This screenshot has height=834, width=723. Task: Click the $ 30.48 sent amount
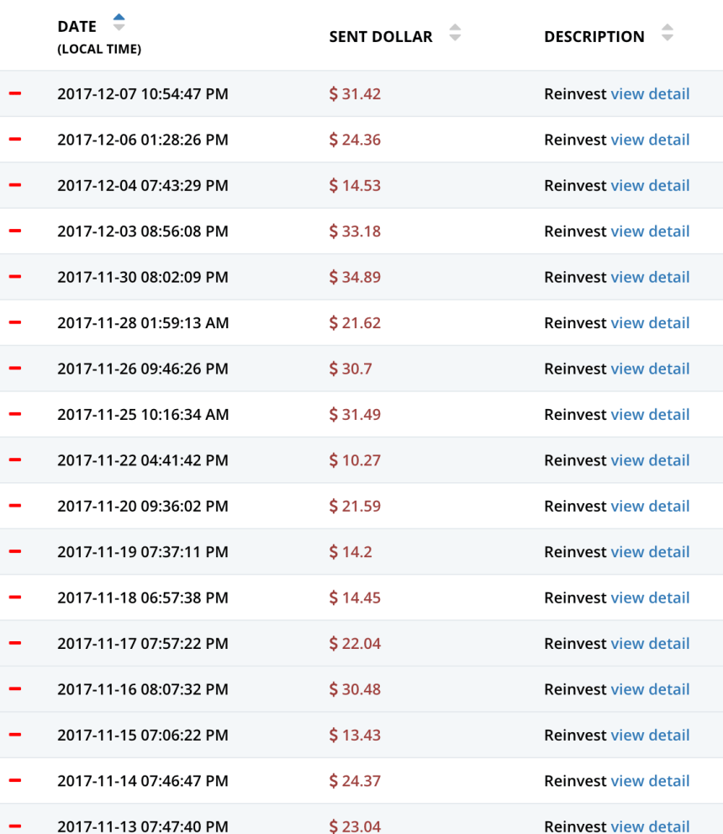tap(355, 689)
